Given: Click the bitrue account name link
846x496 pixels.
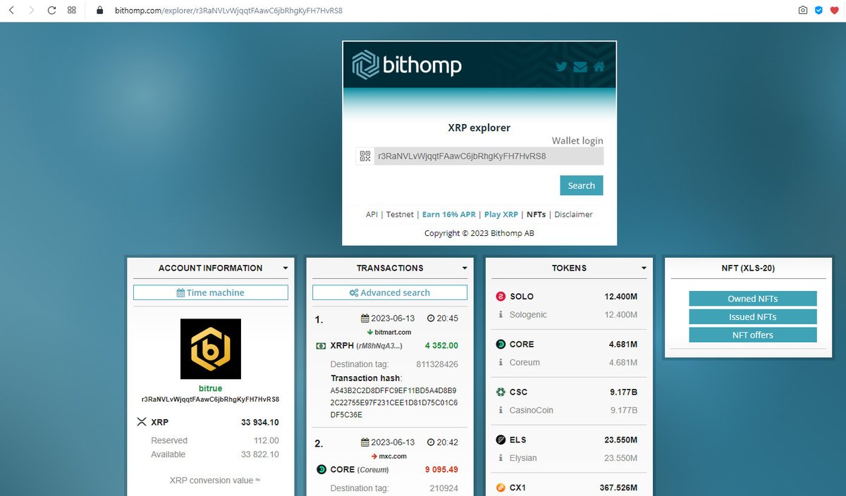Looking at the screenshot, I should pyautogui.click(x=211, y=388).
